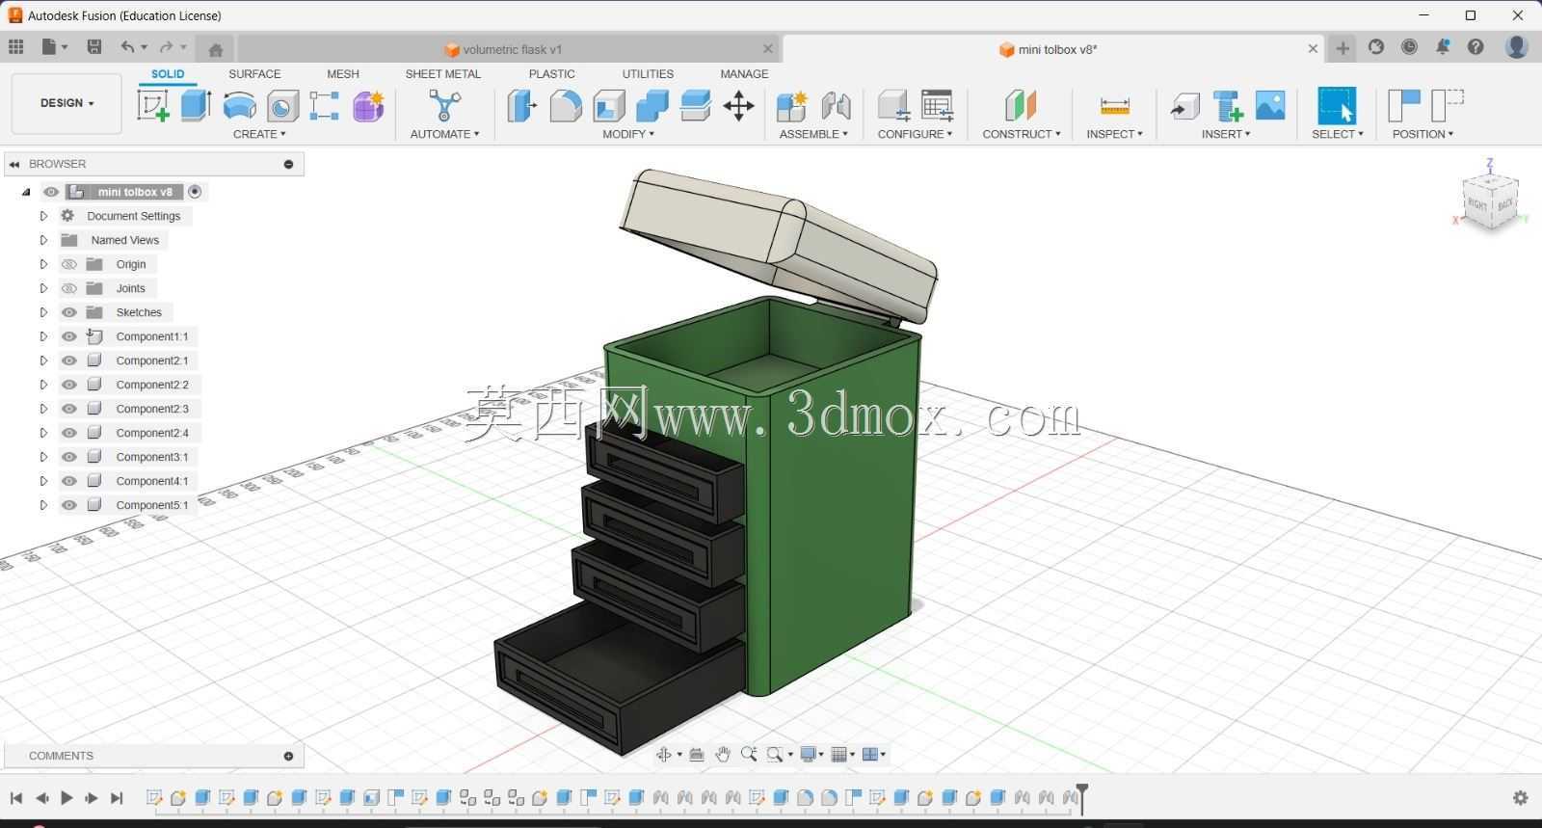
Task: Open timeline settings gear
Action: click(1521, 798)
